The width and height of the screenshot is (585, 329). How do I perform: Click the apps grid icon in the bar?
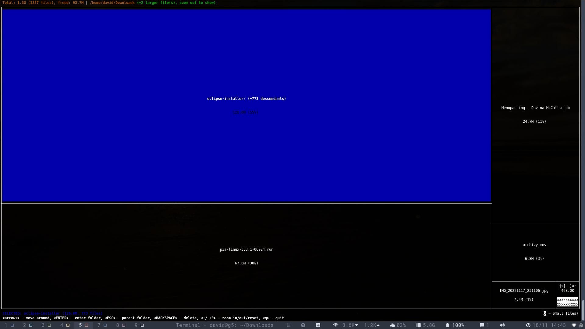tap(289, 325)
